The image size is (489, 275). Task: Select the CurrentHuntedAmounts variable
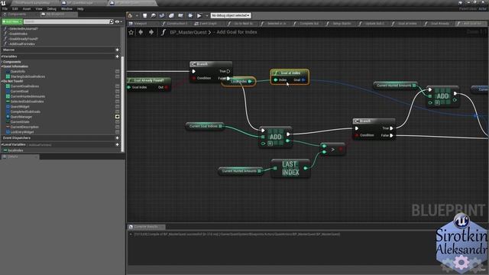pyautogui.click(x=28, y=96)
